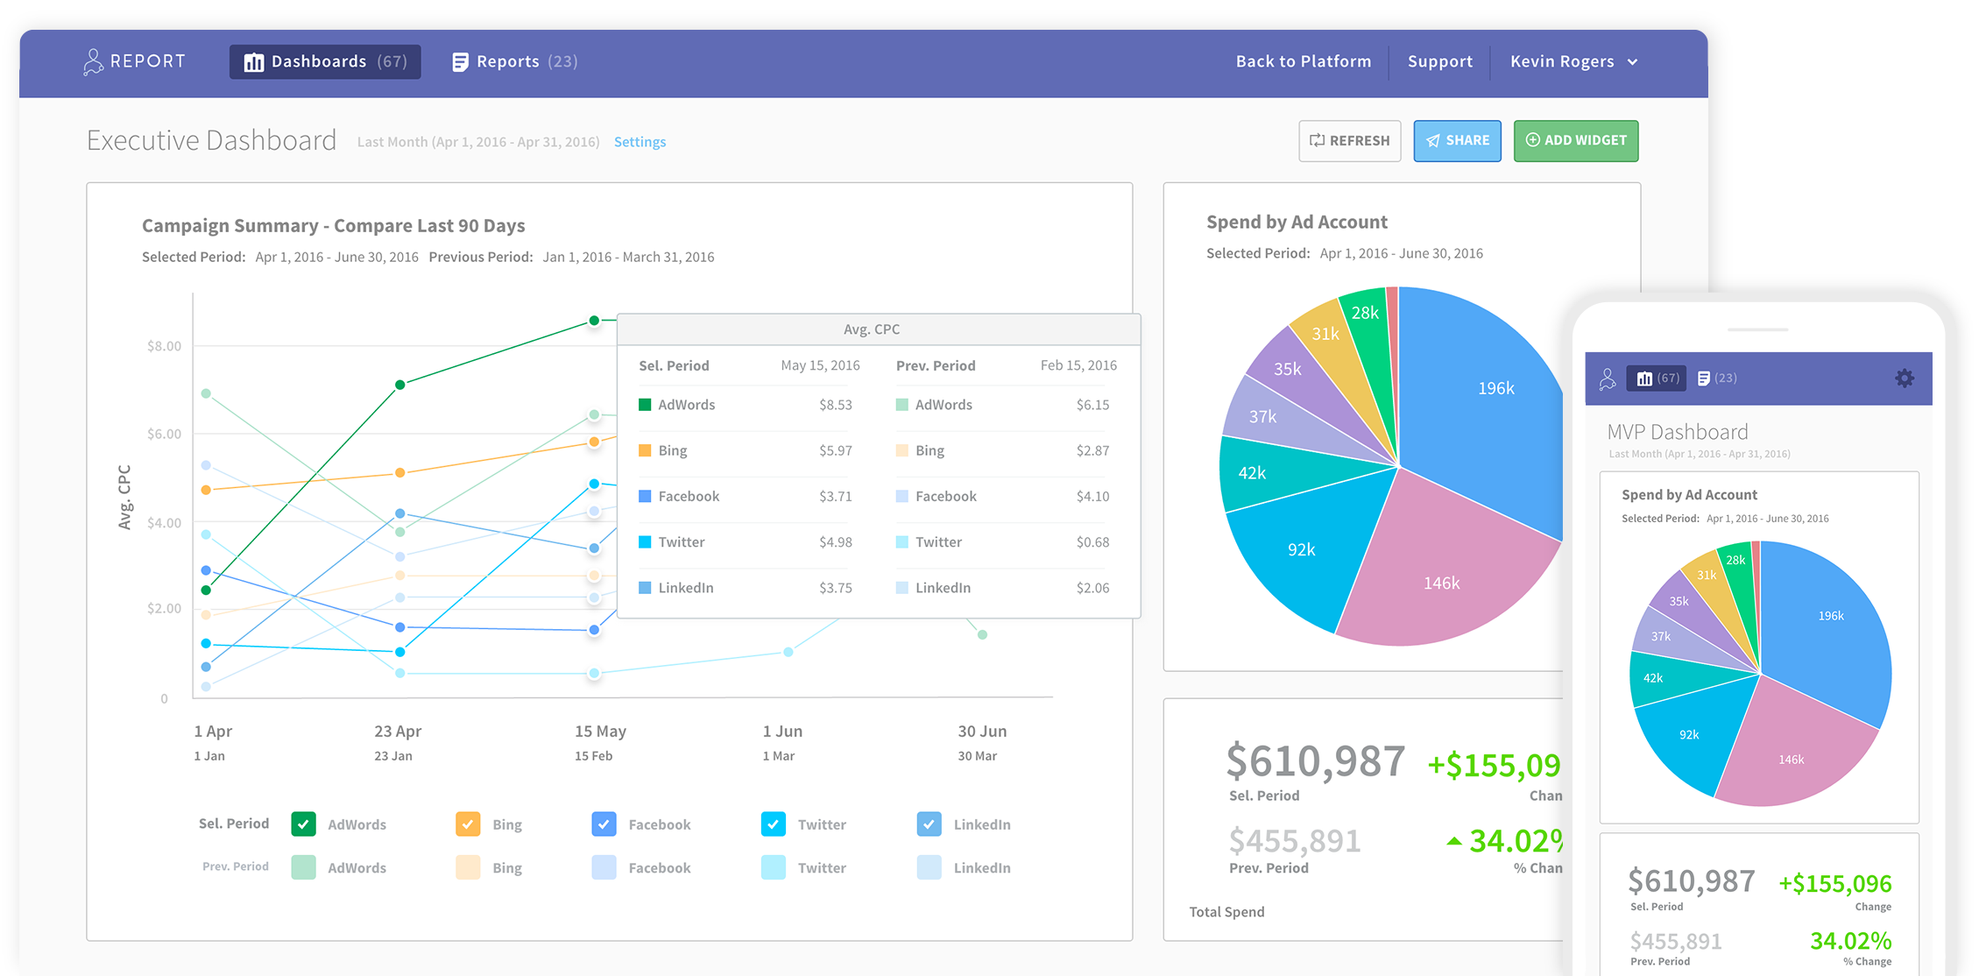The height and width of the screenshot is (976, 1979).
Task: Click Prev. Period LinkedIn $2.06 value
Action: 1092,588
